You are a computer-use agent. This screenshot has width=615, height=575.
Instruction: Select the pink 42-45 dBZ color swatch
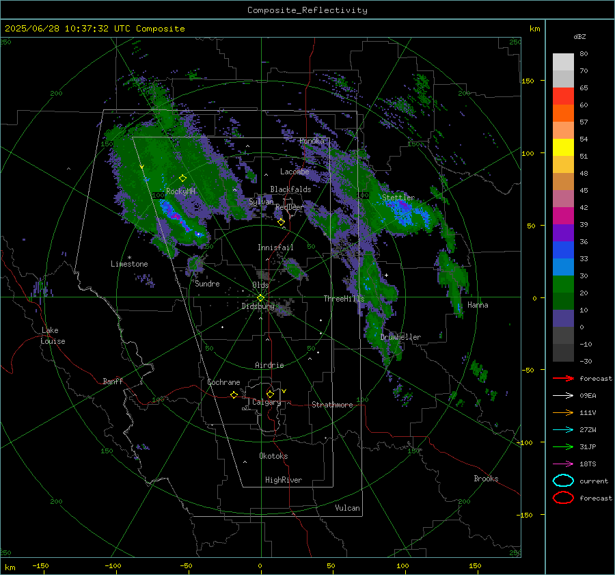(563, 199)
